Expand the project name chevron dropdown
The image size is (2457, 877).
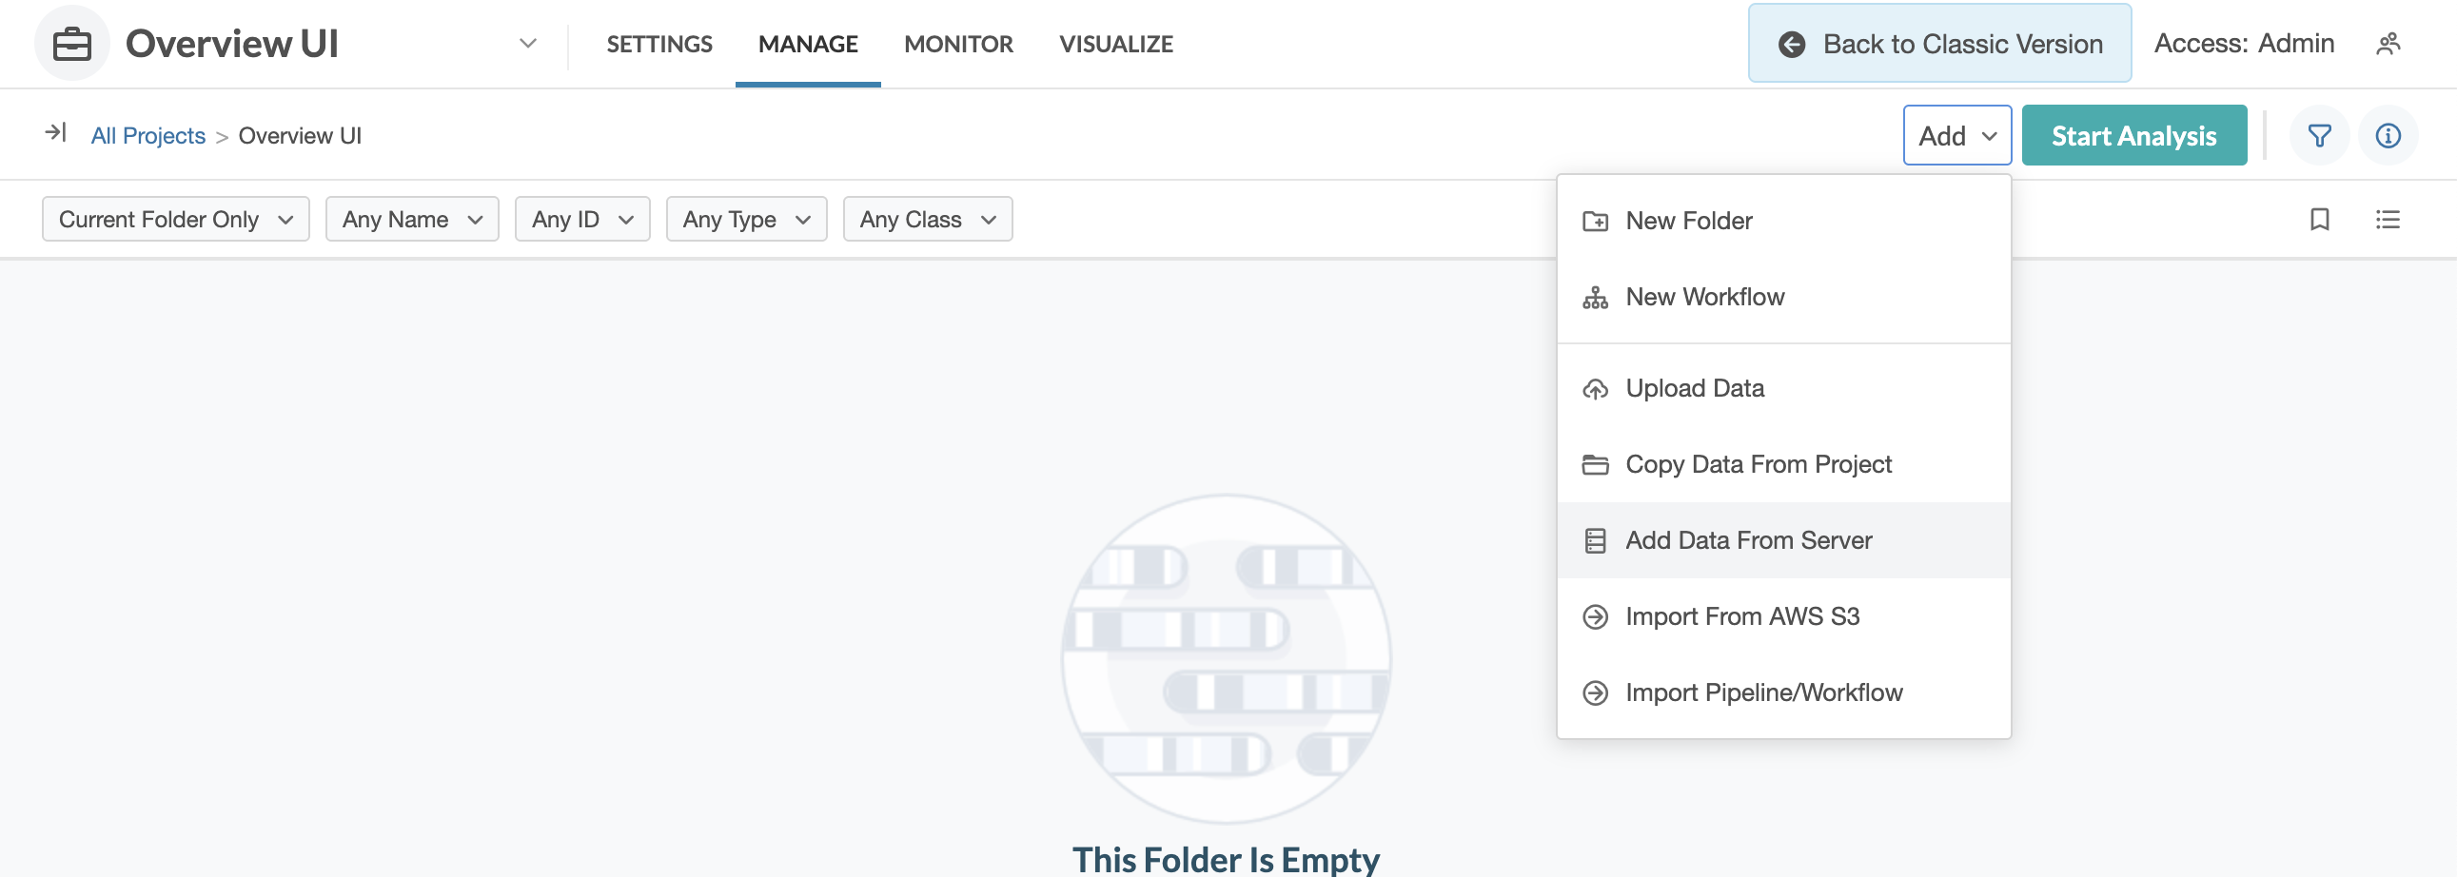click(527, 44)
